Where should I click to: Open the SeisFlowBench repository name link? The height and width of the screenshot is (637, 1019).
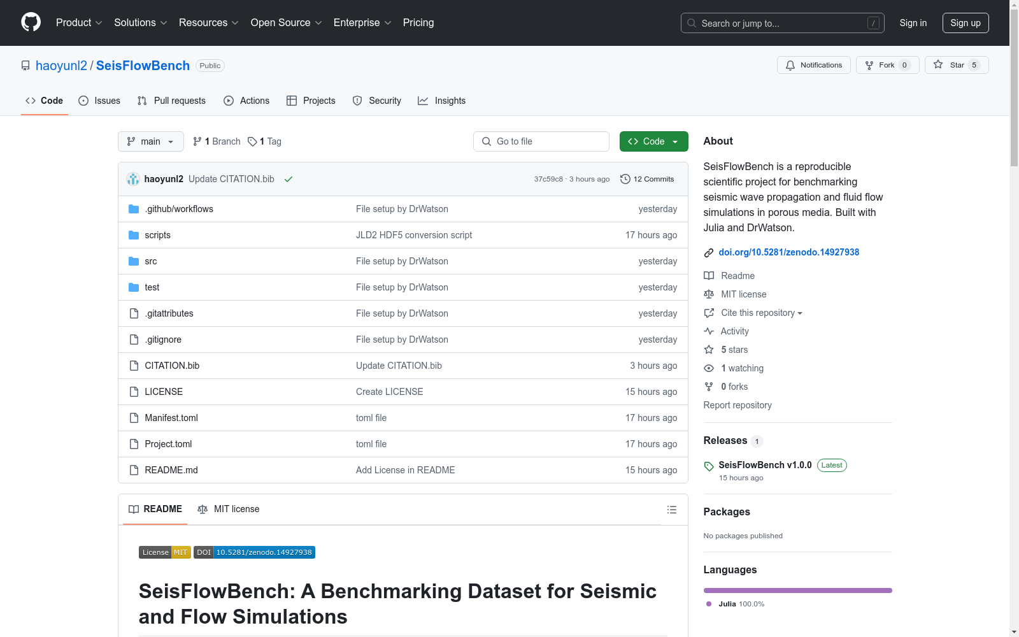coord(143,66)
